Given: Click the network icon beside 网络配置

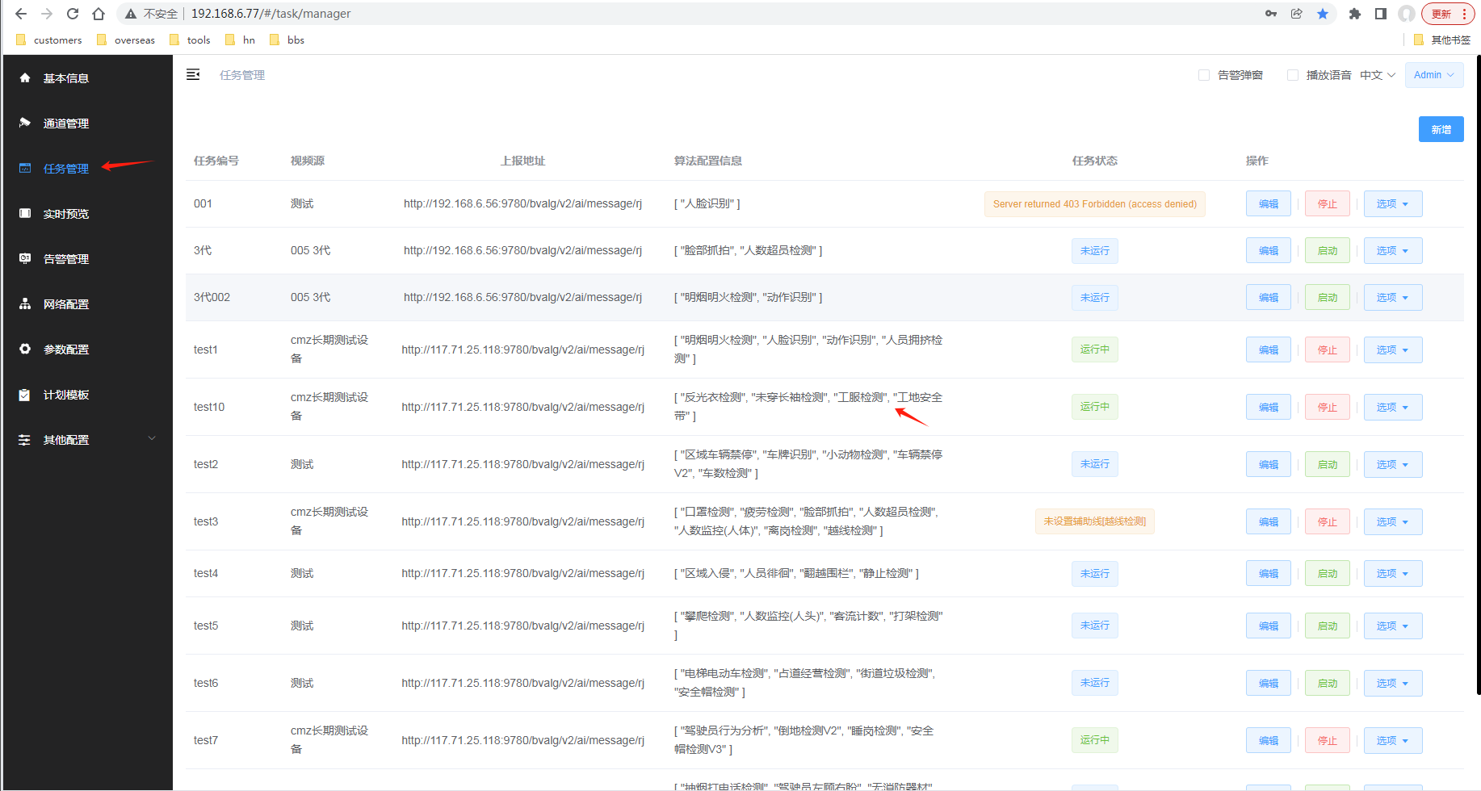Looking at the screenshot, I should (x=25, y=303).
